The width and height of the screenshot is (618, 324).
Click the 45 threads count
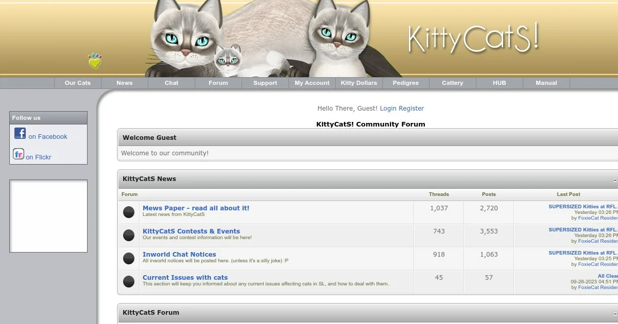(x=439, y=278)
